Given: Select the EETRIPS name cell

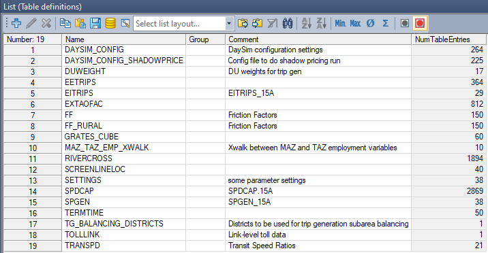Looking at the screenshot, I should click(124, 82).
